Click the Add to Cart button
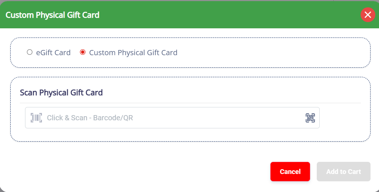 click(343, 172)
